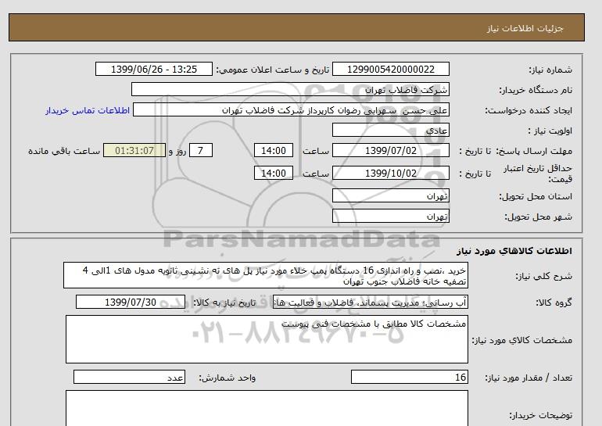Click the label اولویت نیاز
The height and width of the screenshot is (426, 602).
click(x=550, y=131)
